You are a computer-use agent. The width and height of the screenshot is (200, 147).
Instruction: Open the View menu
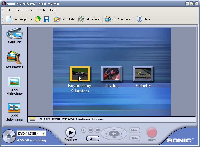[30, 10]
